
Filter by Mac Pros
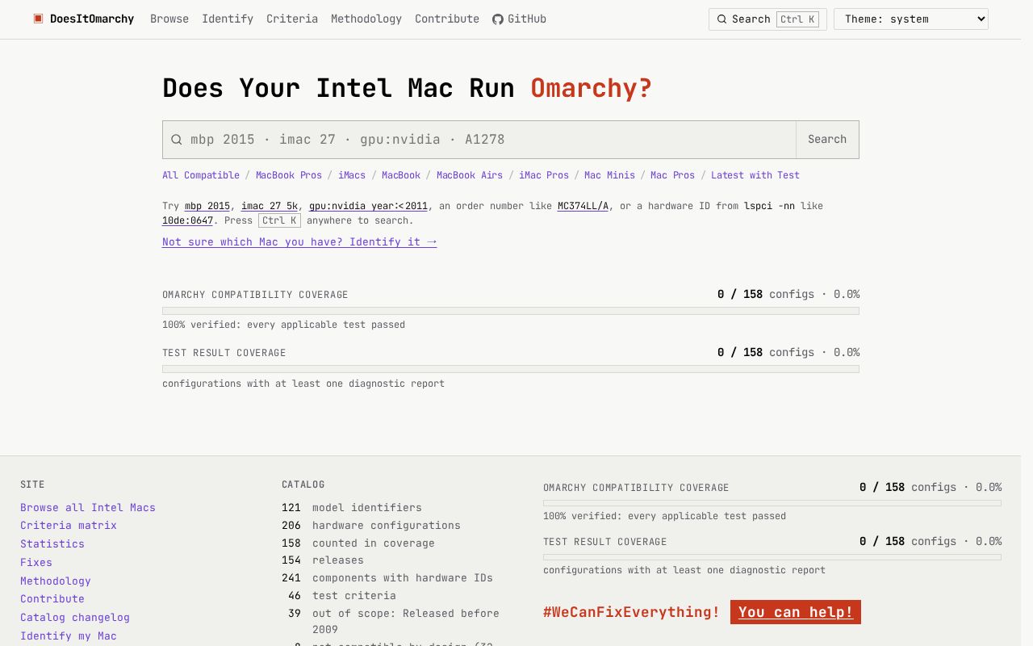[x=672, y=175]
